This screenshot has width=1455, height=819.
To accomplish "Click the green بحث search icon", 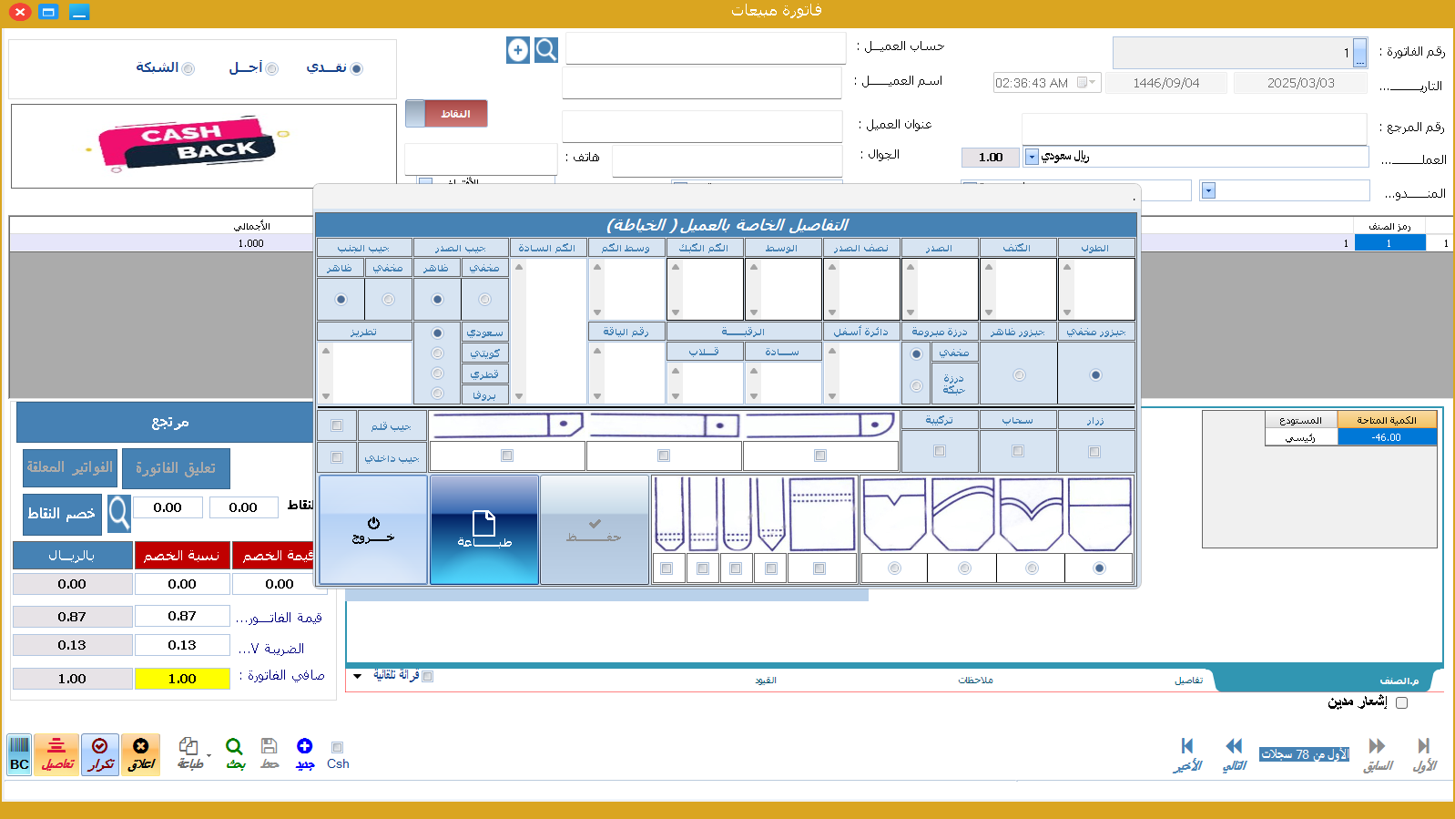I will pos(235,753).
